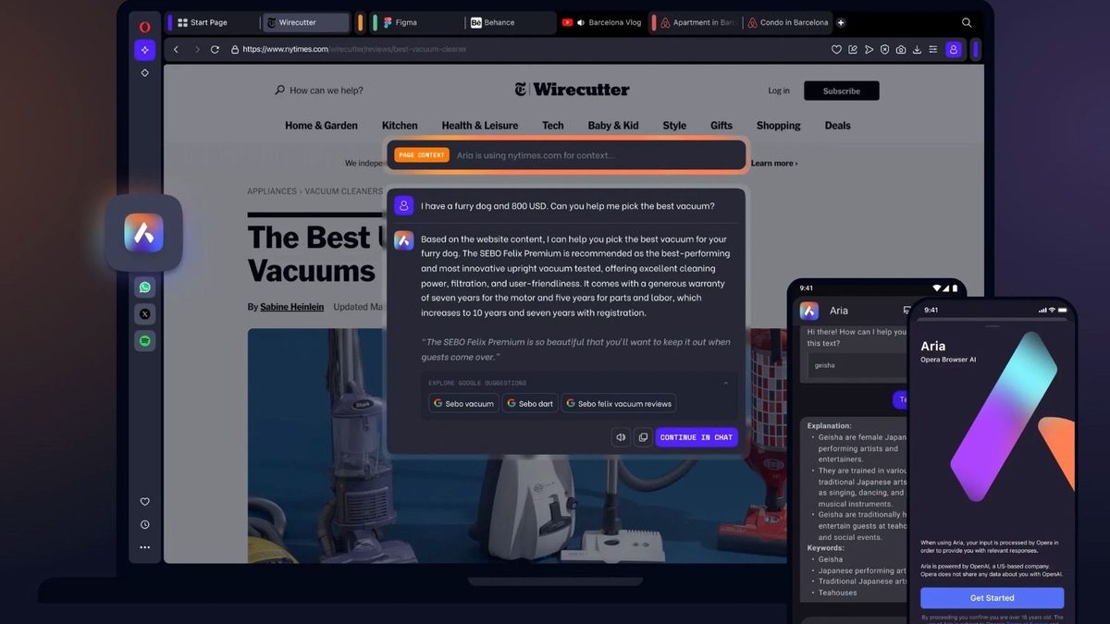Click the large floating Aria app icon
This screenshot has width=1110, height=624.
pos(144,233)
